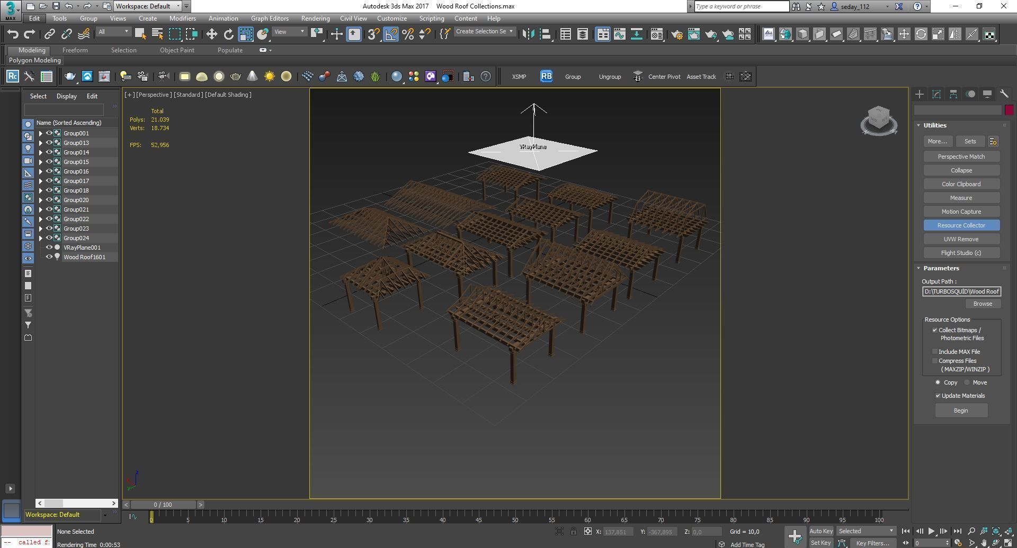Image resolution: width=1017 pixels, height=548 pixels.
Task: Click the RB toolbar icon
Action: coord(546,77)
